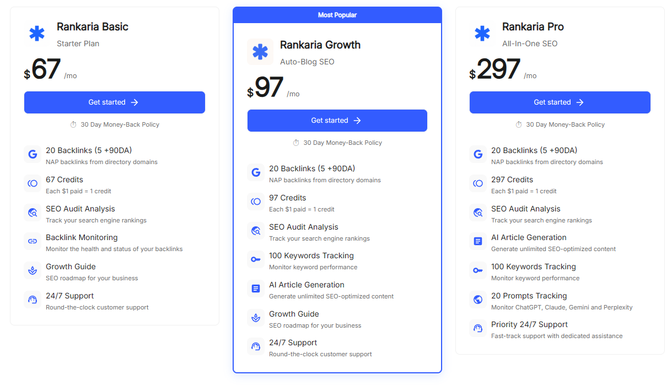Click Pro plan 30 Day Money-Back Policy text

(x=566, y=124)
